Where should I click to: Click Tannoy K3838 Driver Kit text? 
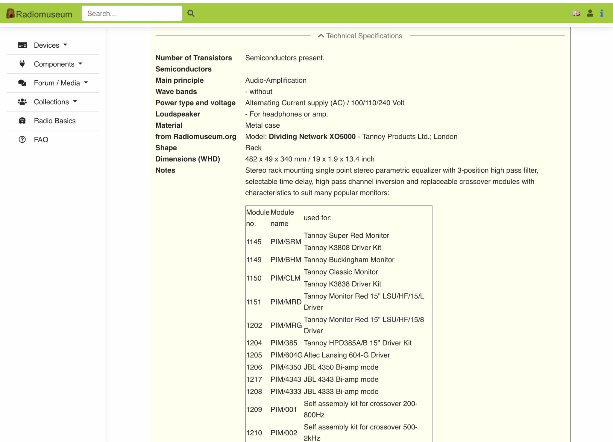tap(342, 284)
